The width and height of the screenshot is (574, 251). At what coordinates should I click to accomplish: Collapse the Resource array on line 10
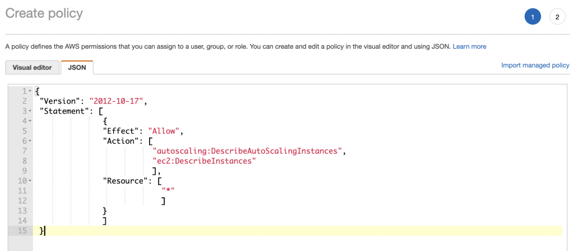pos(30,181)
